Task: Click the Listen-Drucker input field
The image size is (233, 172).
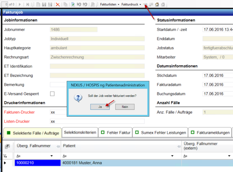Action: point(97,121)
